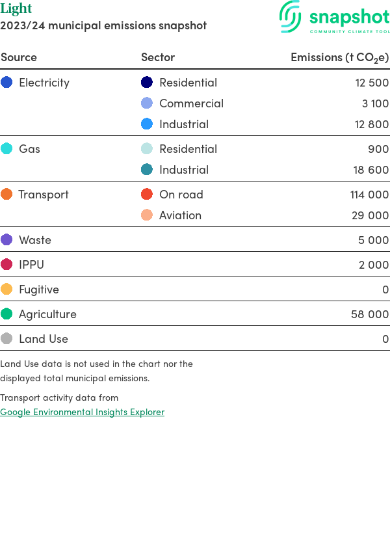
Task: Click the Sector column header
Action: point(158,57)
